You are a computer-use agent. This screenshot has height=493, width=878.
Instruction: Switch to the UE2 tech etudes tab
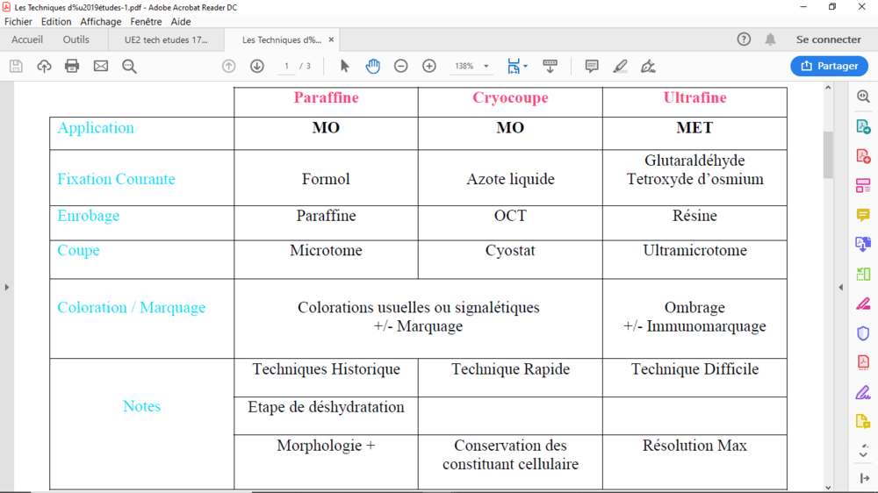pyautogui.click(x=165, y=39)
